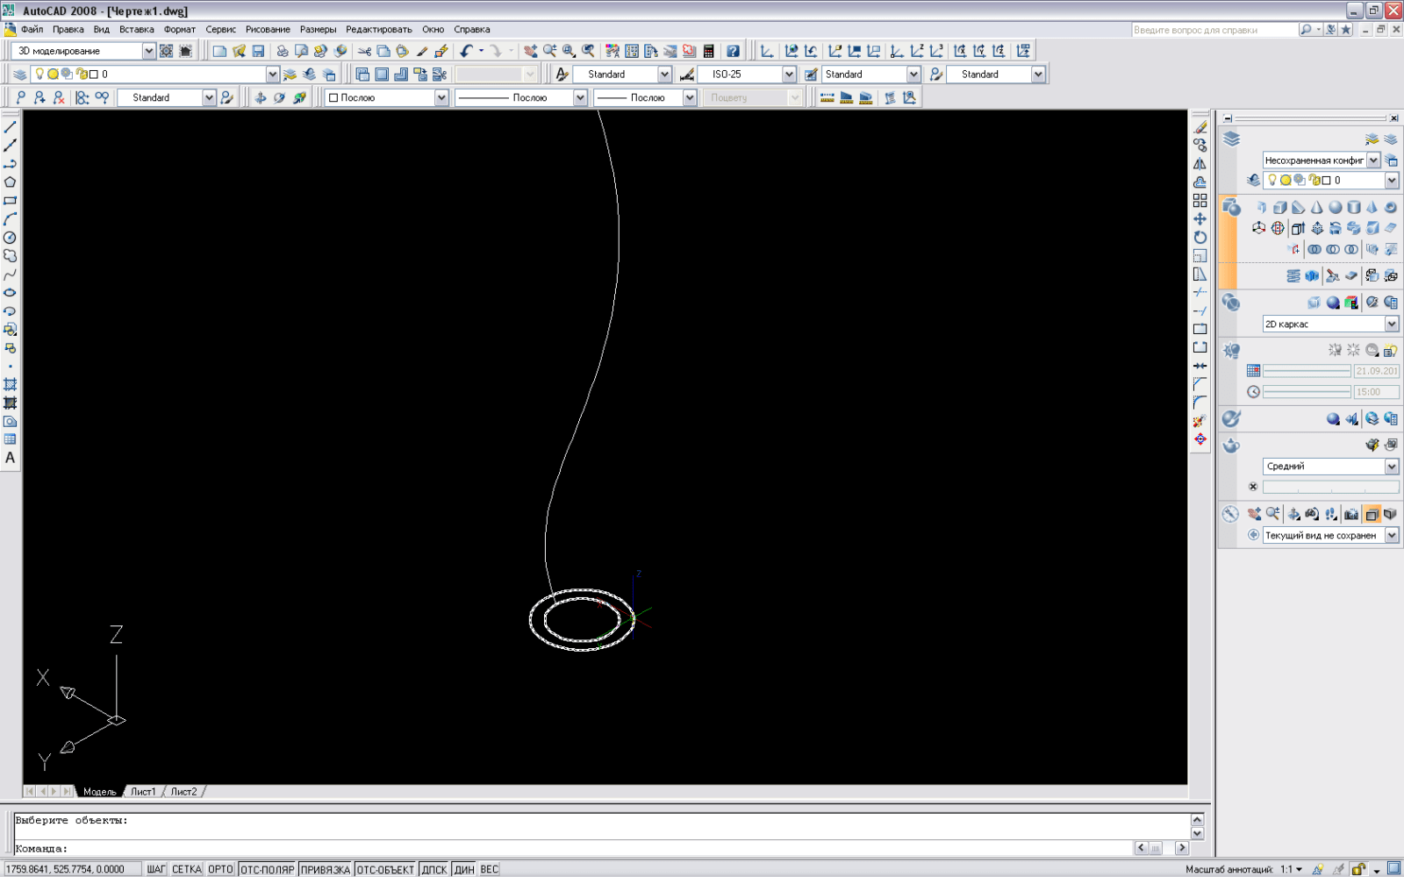Create a sphere from the 3D panel

(1335, 208)
